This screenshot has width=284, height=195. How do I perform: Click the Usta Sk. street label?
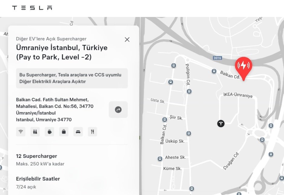point(158,101)
